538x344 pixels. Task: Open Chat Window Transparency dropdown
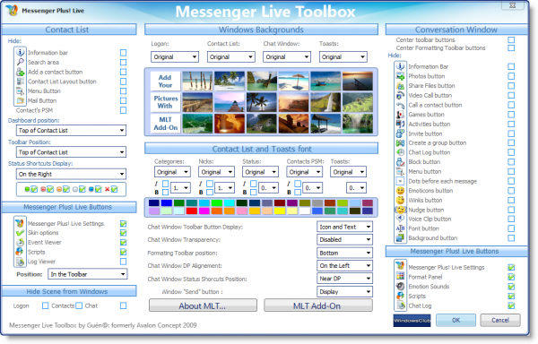click(344, 239)
